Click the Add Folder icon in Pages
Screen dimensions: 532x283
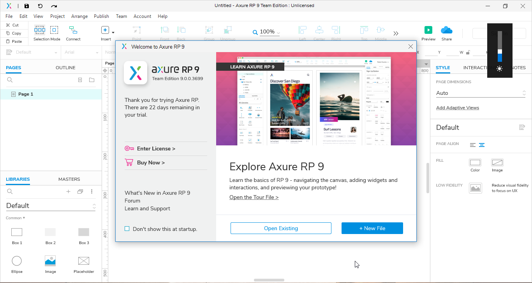click(x=92, y=80)
